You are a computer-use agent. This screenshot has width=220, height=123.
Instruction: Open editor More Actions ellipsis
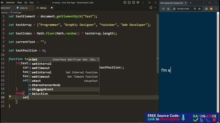point(155,8)
